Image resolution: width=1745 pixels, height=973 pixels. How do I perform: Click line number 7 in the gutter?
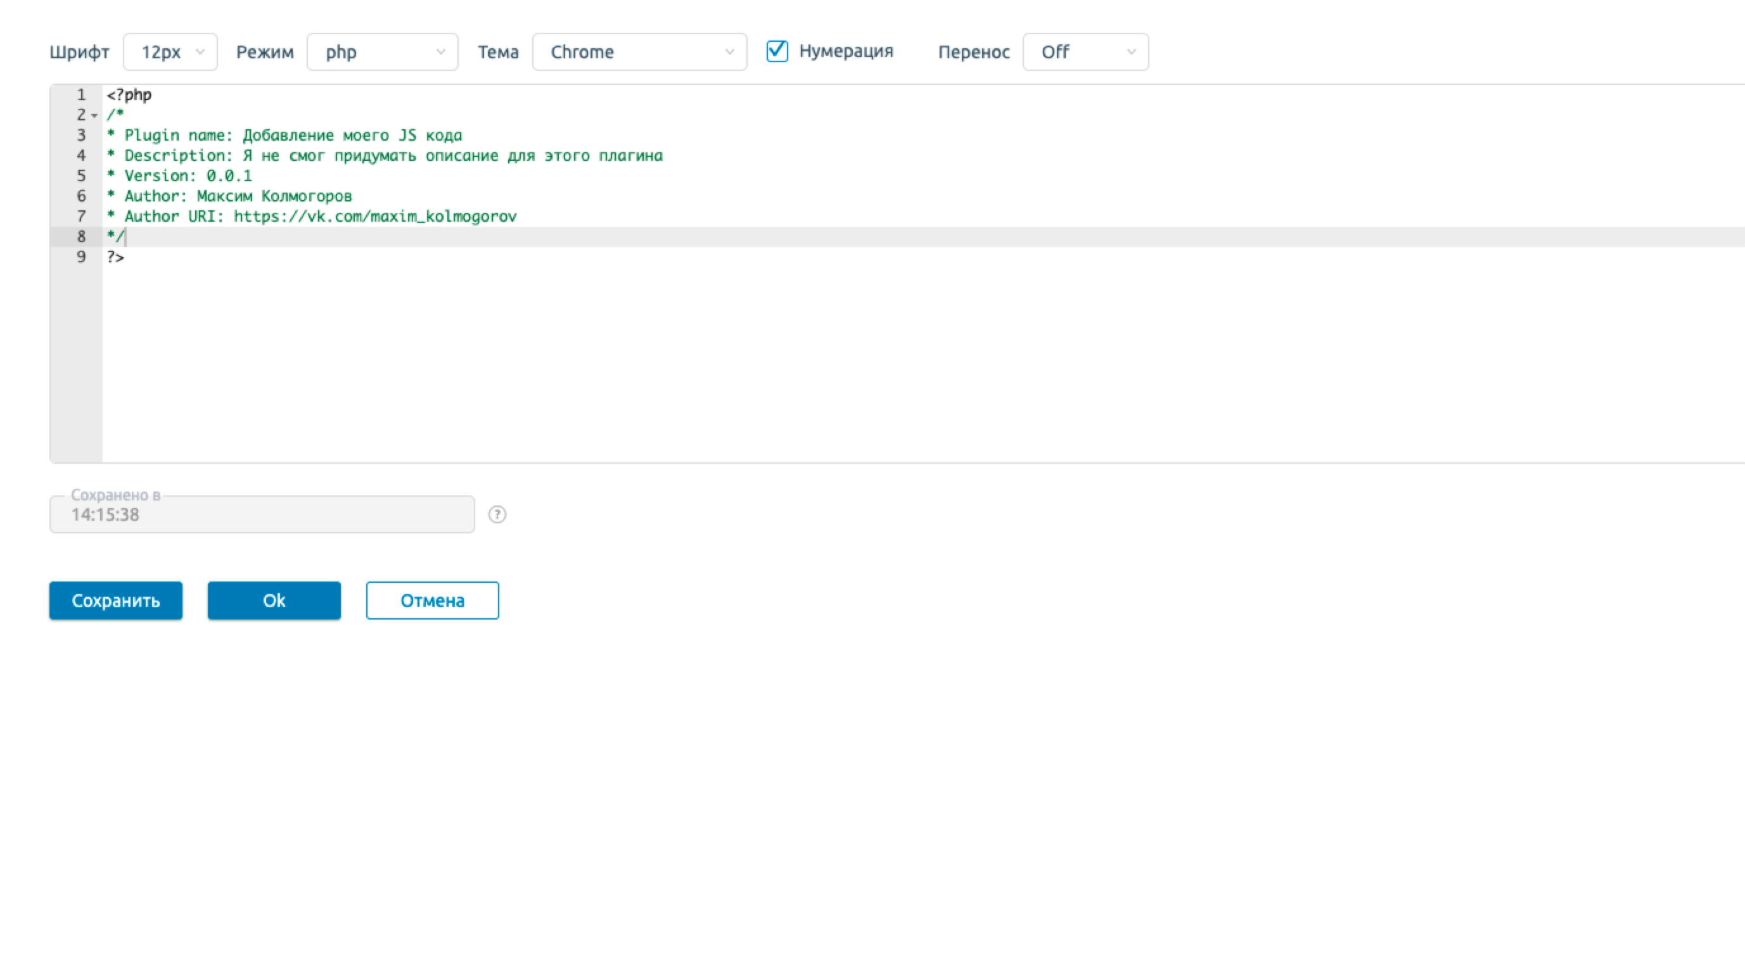click(x=81, y=217)
